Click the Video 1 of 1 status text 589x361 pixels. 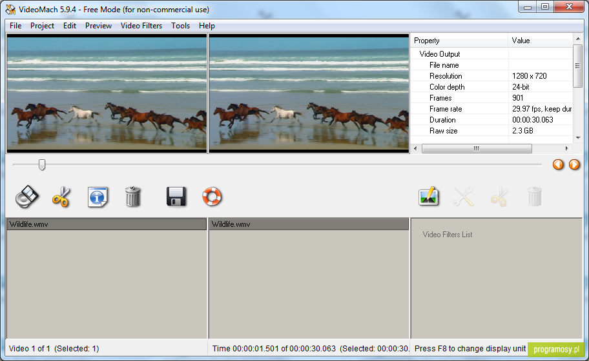pos(54,349)
